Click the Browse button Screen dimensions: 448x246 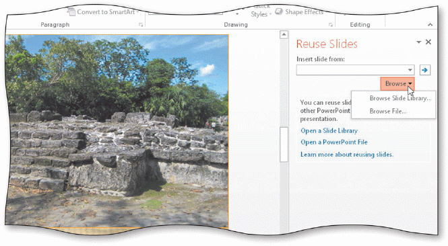397,83
